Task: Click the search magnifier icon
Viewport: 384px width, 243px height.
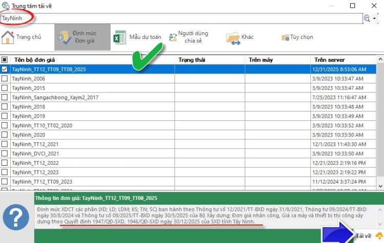Action: pyautogui.click(x=367, y=18)
